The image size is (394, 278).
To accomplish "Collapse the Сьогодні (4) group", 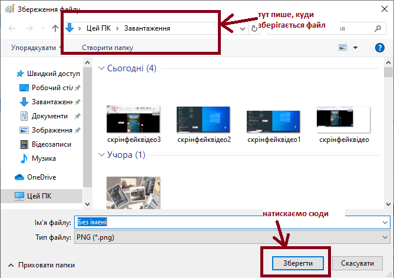I will pos(100,68).
